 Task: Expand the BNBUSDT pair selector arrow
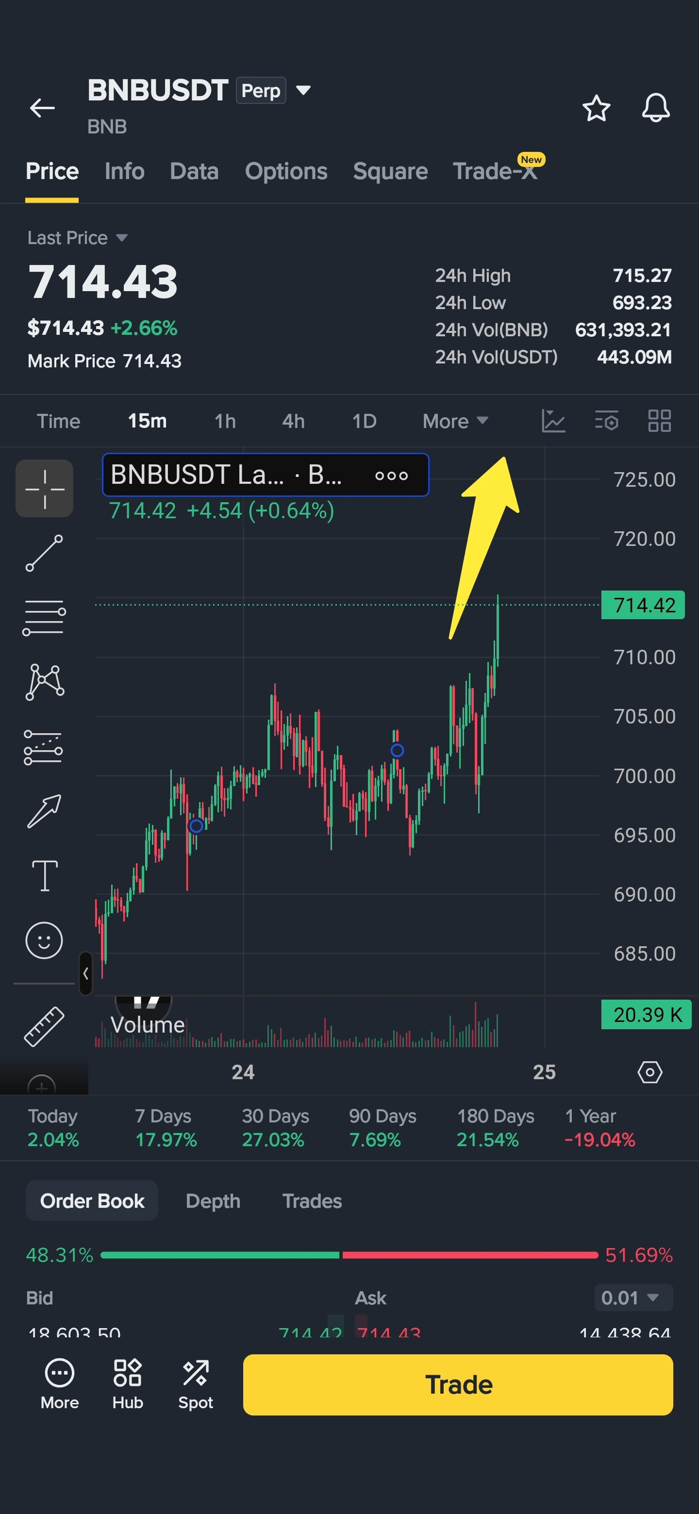click(x=303, y=91)
